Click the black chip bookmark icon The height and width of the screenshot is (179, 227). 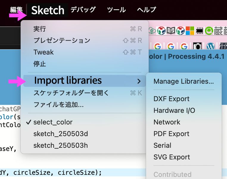click(x=200, y=31)
